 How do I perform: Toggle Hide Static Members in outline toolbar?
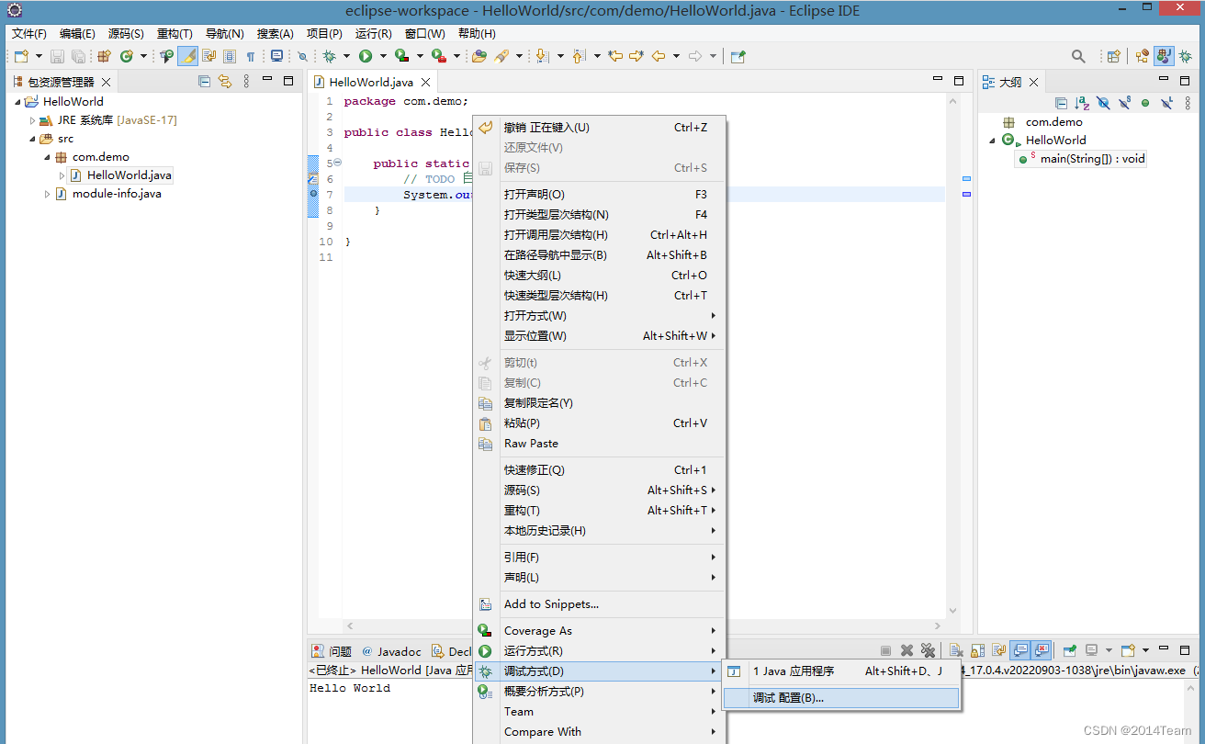coord(1124,103)
